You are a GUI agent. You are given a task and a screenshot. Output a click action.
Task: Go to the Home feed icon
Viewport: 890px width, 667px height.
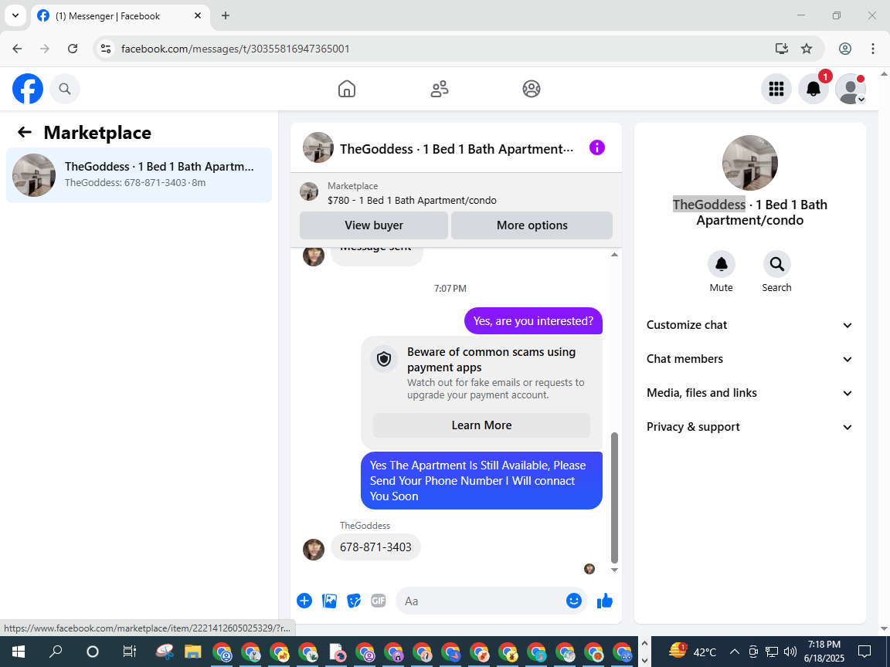point(346,89)
